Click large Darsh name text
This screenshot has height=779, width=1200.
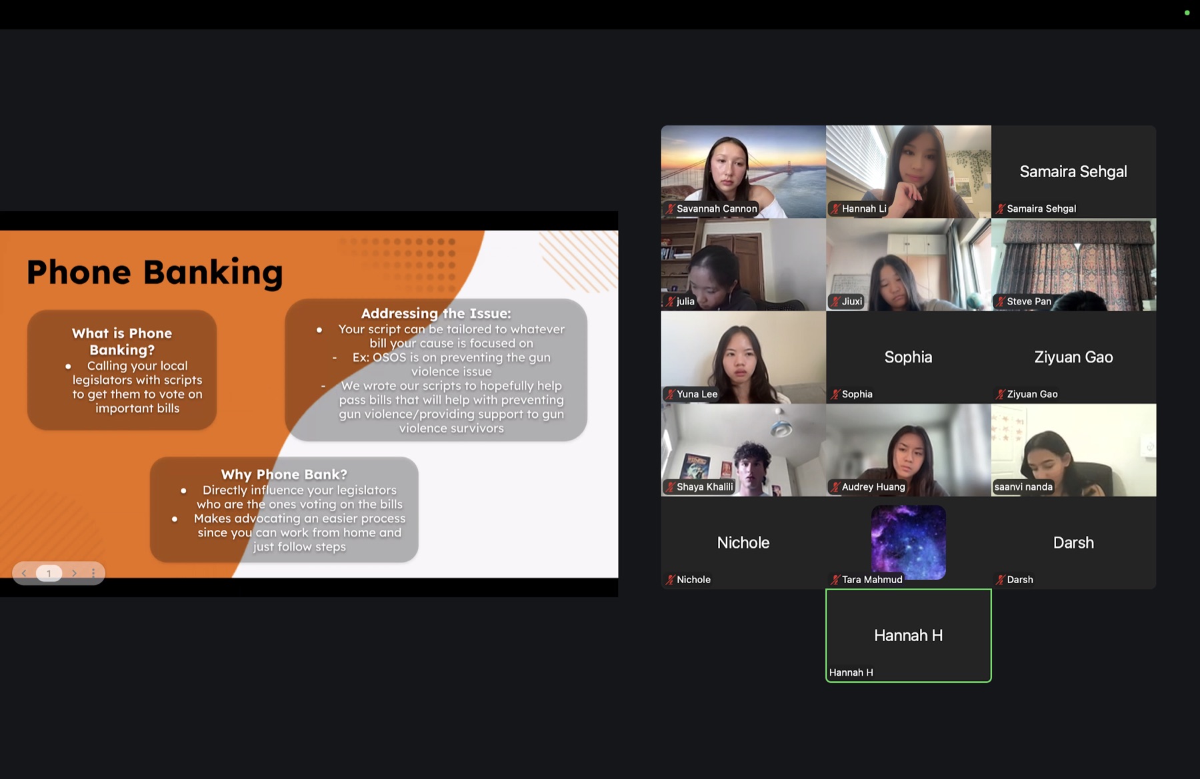pos(1073,542)
